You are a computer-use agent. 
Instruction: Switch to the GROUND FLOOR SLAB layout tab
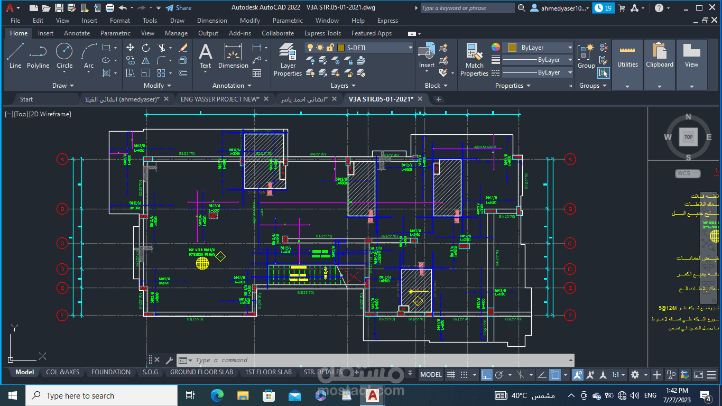pos(201,372)
